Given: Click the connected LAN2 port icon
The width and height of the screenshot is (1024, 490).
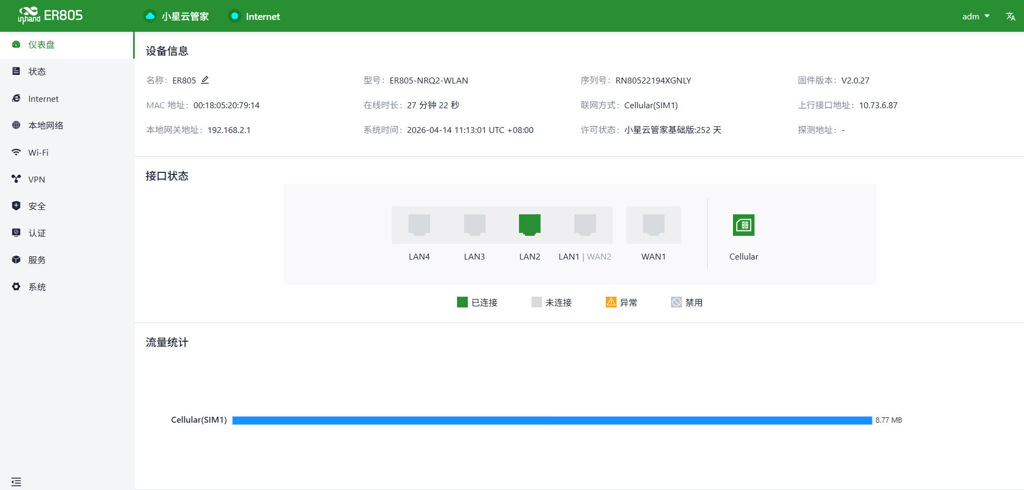Looking at the screenshot, I should 530,225.
